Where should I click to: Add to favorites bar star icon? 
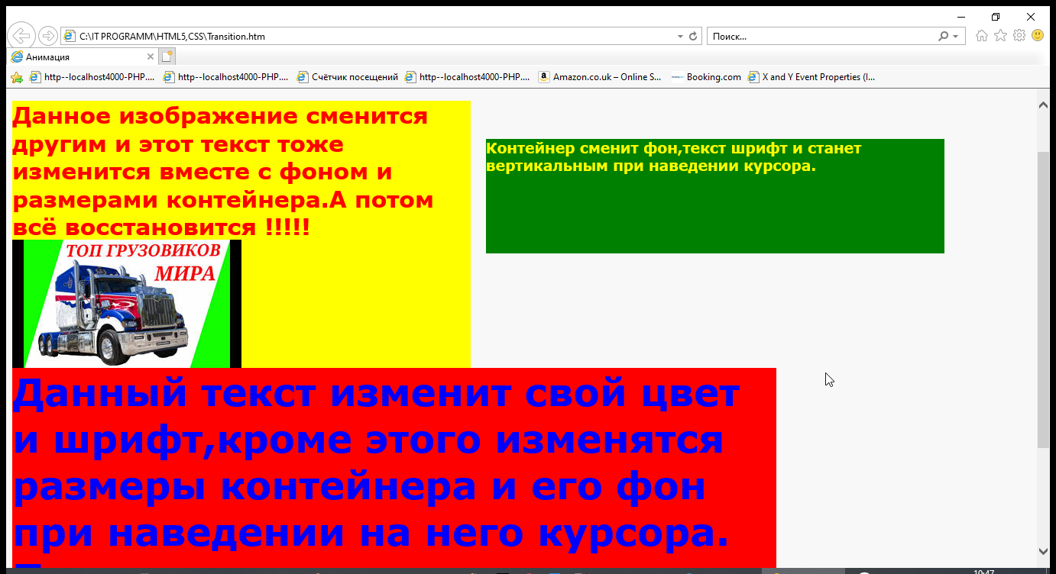point(16,77)
